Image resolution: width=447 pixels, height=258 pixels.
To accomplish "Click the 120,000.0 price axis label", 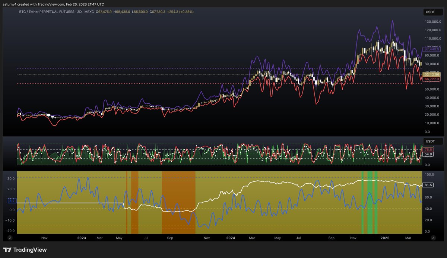I will point(432,30).
